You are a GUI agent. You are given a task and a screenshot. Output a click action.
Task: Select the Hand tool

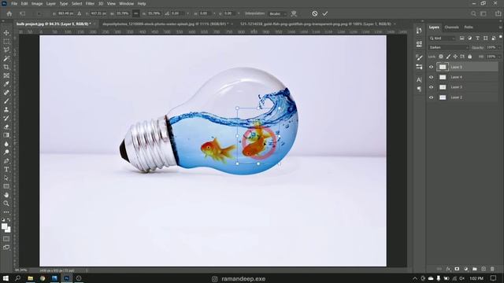click(x=6, y=195)
